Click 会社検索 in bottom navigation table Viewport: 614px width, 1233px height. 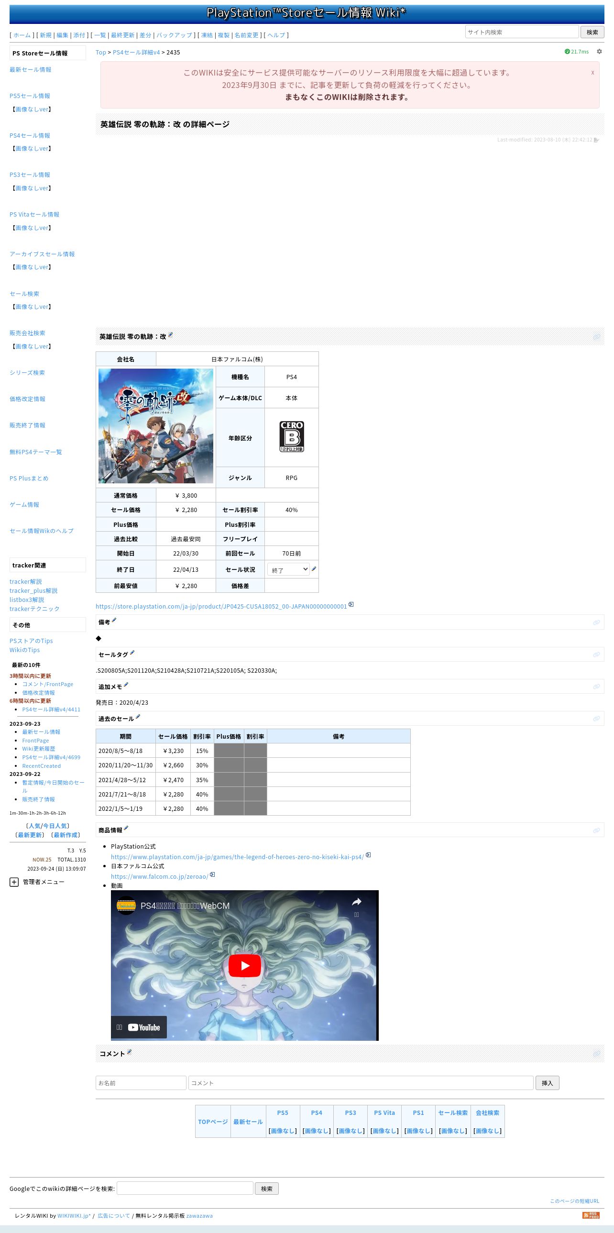pos(487,1113)
